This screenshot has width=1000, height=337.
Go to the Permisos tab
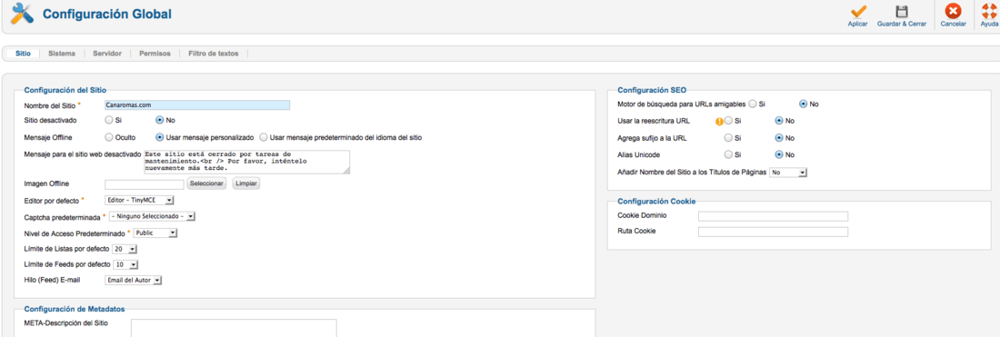point(155,55)
